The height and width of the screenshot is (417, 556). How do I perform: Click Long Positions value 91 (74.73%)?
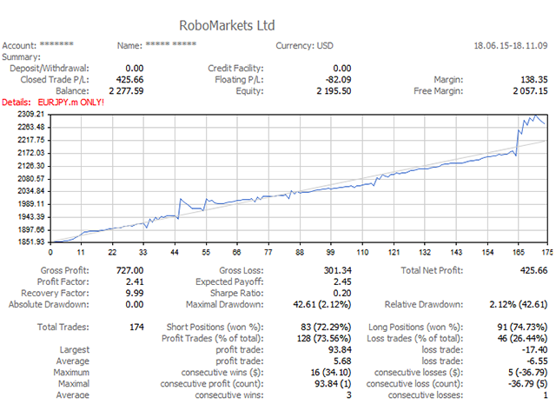(x=522, y=328)
